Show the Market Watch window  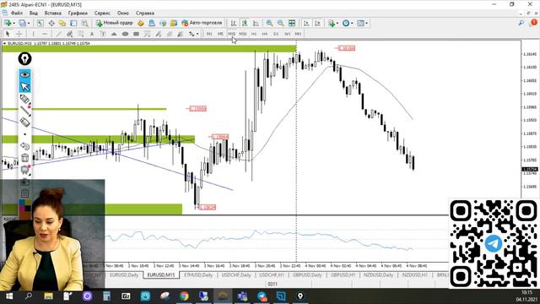(x=40, y=23)
